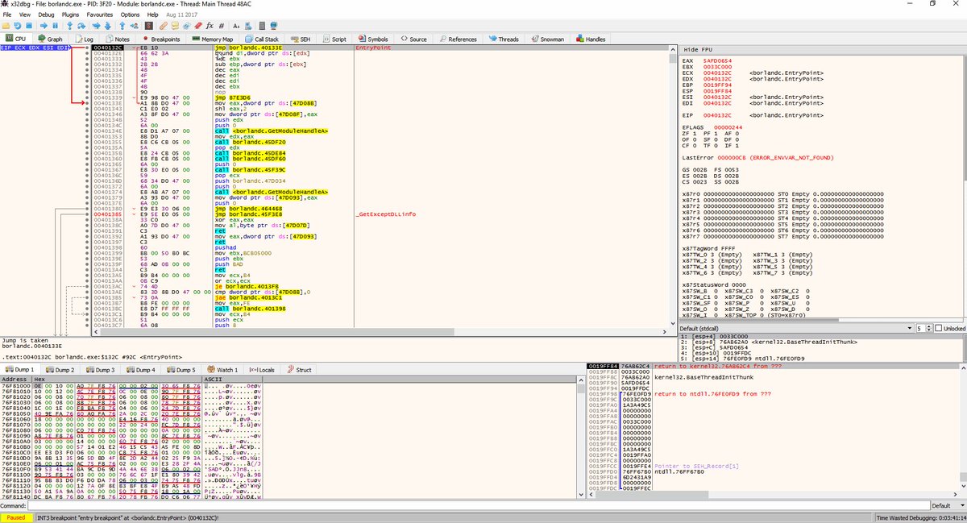967x523 pixels.
Task: Open the Debug menu
Action: point(47,15)
